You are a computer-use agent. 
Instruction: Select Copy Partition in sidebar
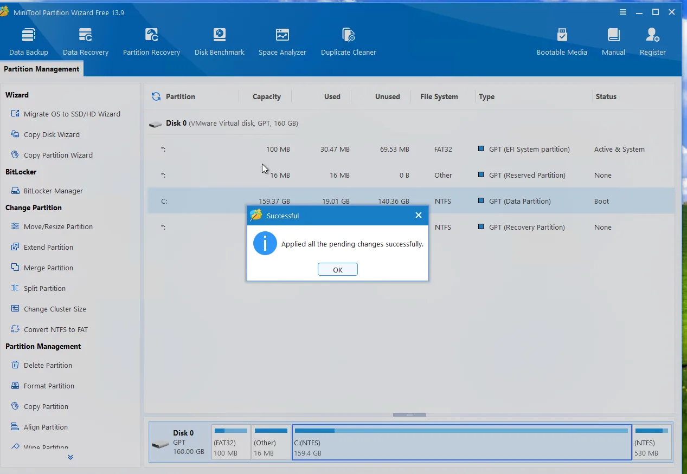(x=40, y=406)
